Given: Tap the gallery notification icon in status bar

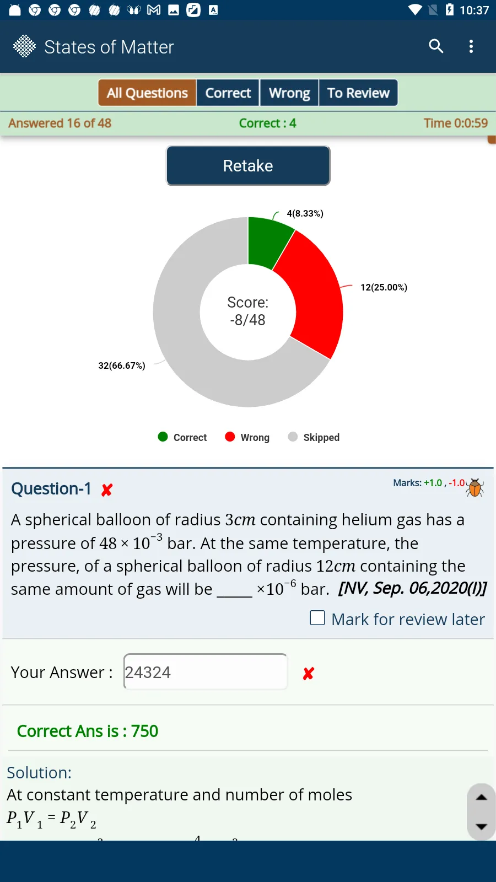Looking at the screenshot, I should (174, 10).
